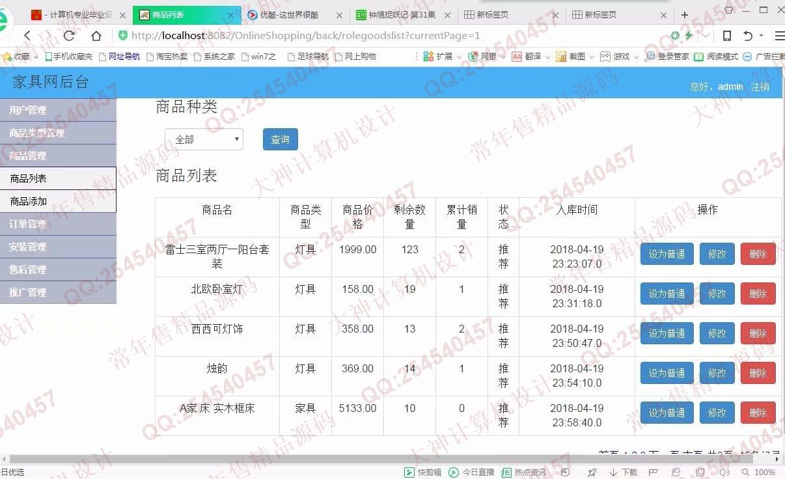Open the 扩展 extensions menu
Viewport: 785px width, 479px height.
[x=438, y=57]
